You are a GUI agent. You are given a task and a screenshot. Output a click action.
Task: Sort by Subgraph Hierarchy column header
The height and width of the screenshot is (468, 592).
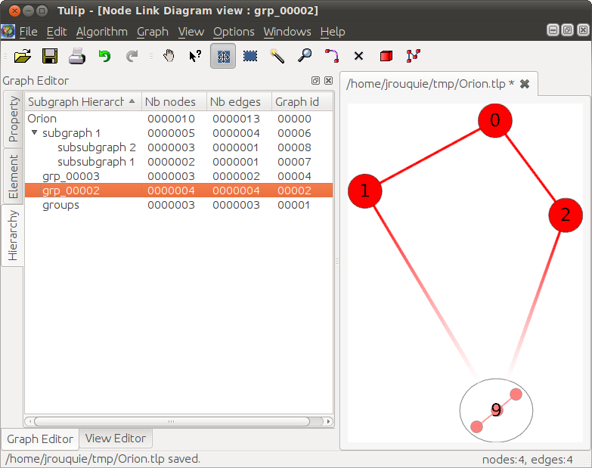coord(82,101)
